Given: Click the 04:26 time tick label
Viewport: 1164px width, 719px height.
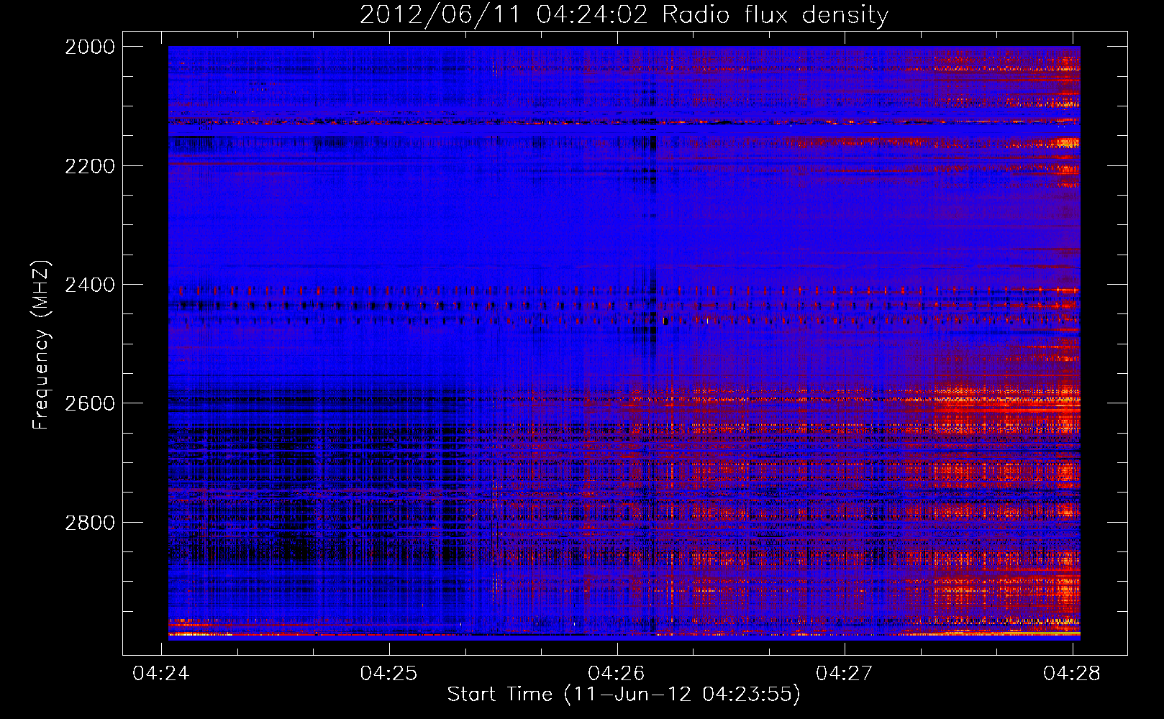Looking at the screenshot, I should point(617,673).
